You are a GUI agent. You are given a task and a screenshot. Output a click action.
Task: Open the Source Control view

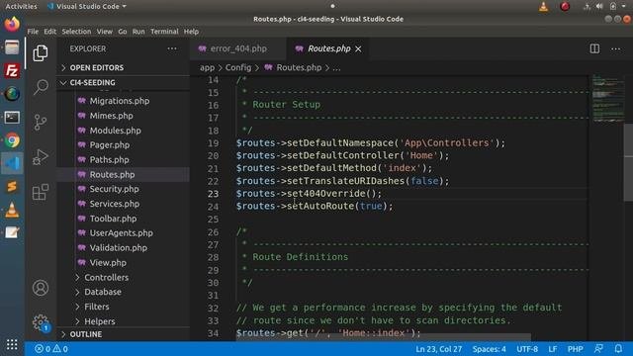(41, 123)
